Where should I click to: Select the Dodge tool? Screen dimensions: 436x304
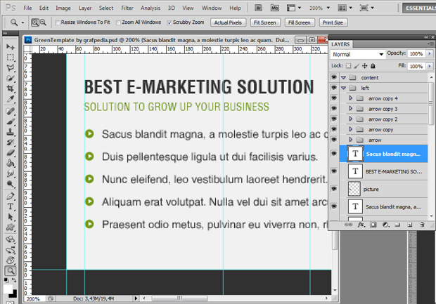click(x=11, y=184)
